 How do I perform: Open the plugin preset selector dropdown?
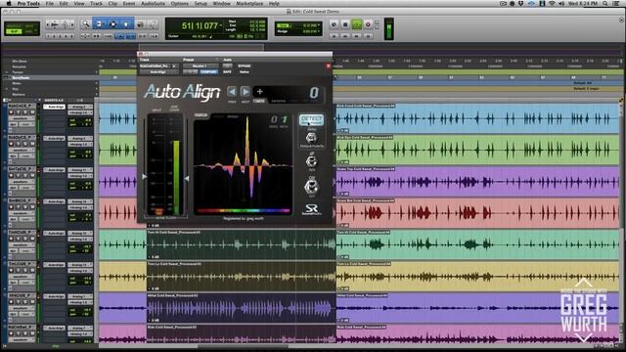[200, 66]
